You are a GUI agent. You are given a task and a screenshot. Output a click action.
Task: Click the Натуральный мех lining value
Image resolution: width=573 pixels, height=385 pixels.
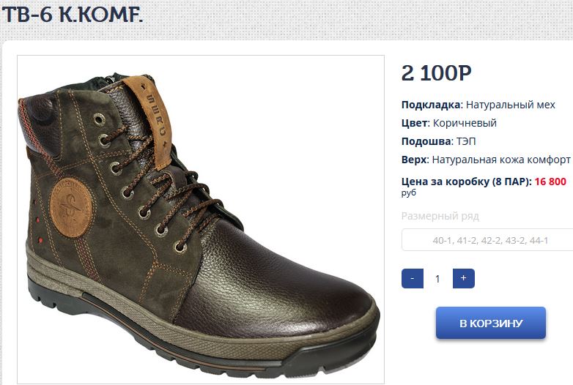click(511, 105)
